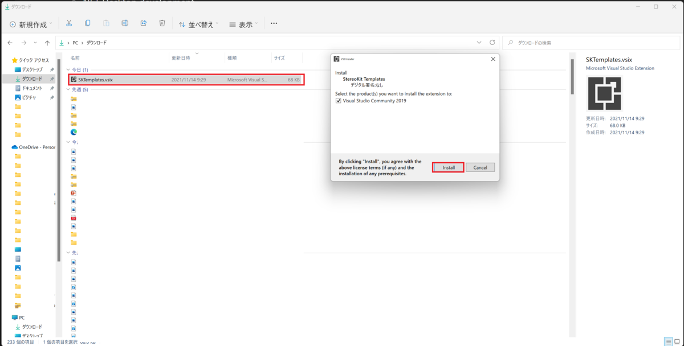Switch to details view icon in status bar
Image resolution: width=684 pixels, height=346 pixels.
click(x=669, y=341)
